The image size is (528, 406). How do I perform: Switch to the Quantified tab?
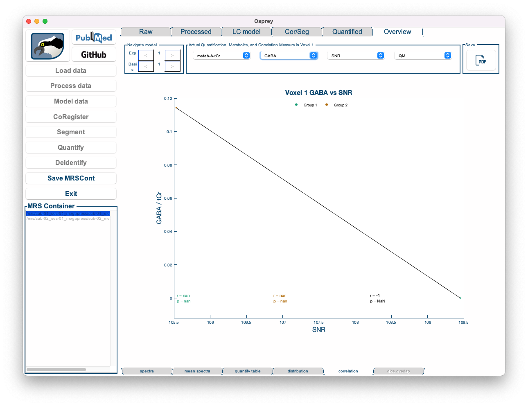[x=347, y=32]
